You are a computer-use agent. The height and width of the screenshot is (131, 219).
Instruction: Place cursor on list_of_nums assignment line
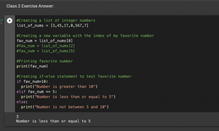52,26
